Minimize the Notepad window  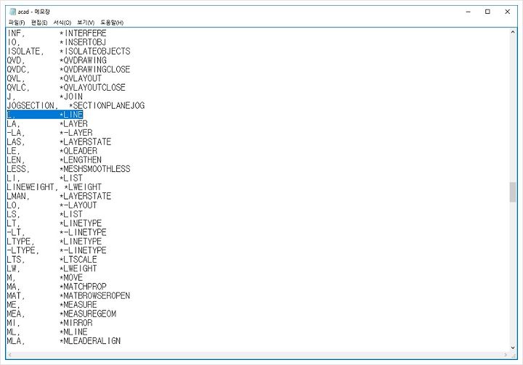[469, 12]
